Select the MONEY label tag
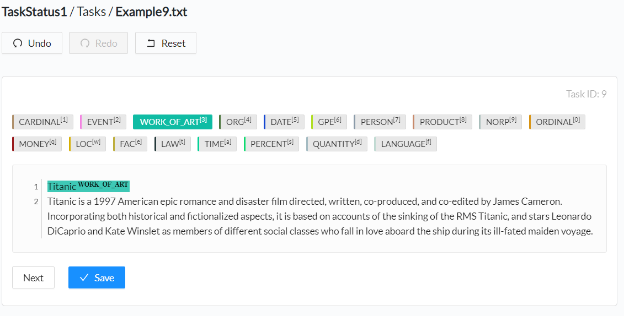The height and width of the screenshot is (316, 624). pos(37,144)
